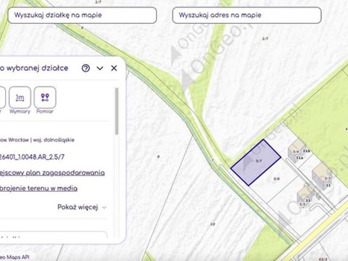Close the selected parcel info panel
Image resolution: width=348 pixels, height=261 pixels.
coord(114,68)
